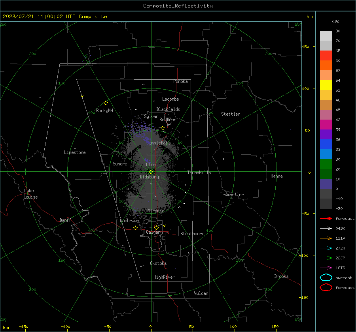
Task: Select the magenta swatch between 42 and 39
Action: click(x=326, y=125)
